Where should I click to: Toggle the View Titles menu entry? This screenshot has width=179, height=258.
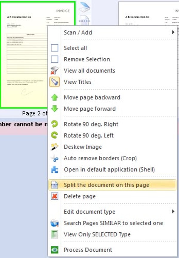112,82
